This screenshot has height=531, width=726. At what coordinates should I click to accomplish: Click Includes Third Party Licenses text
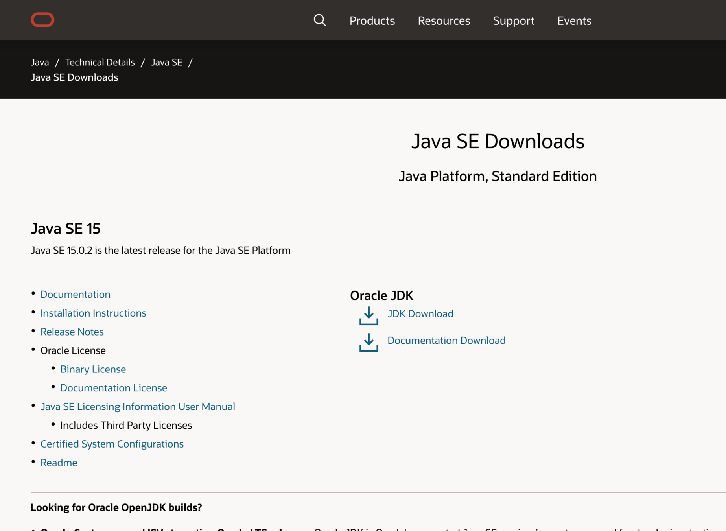126,425
